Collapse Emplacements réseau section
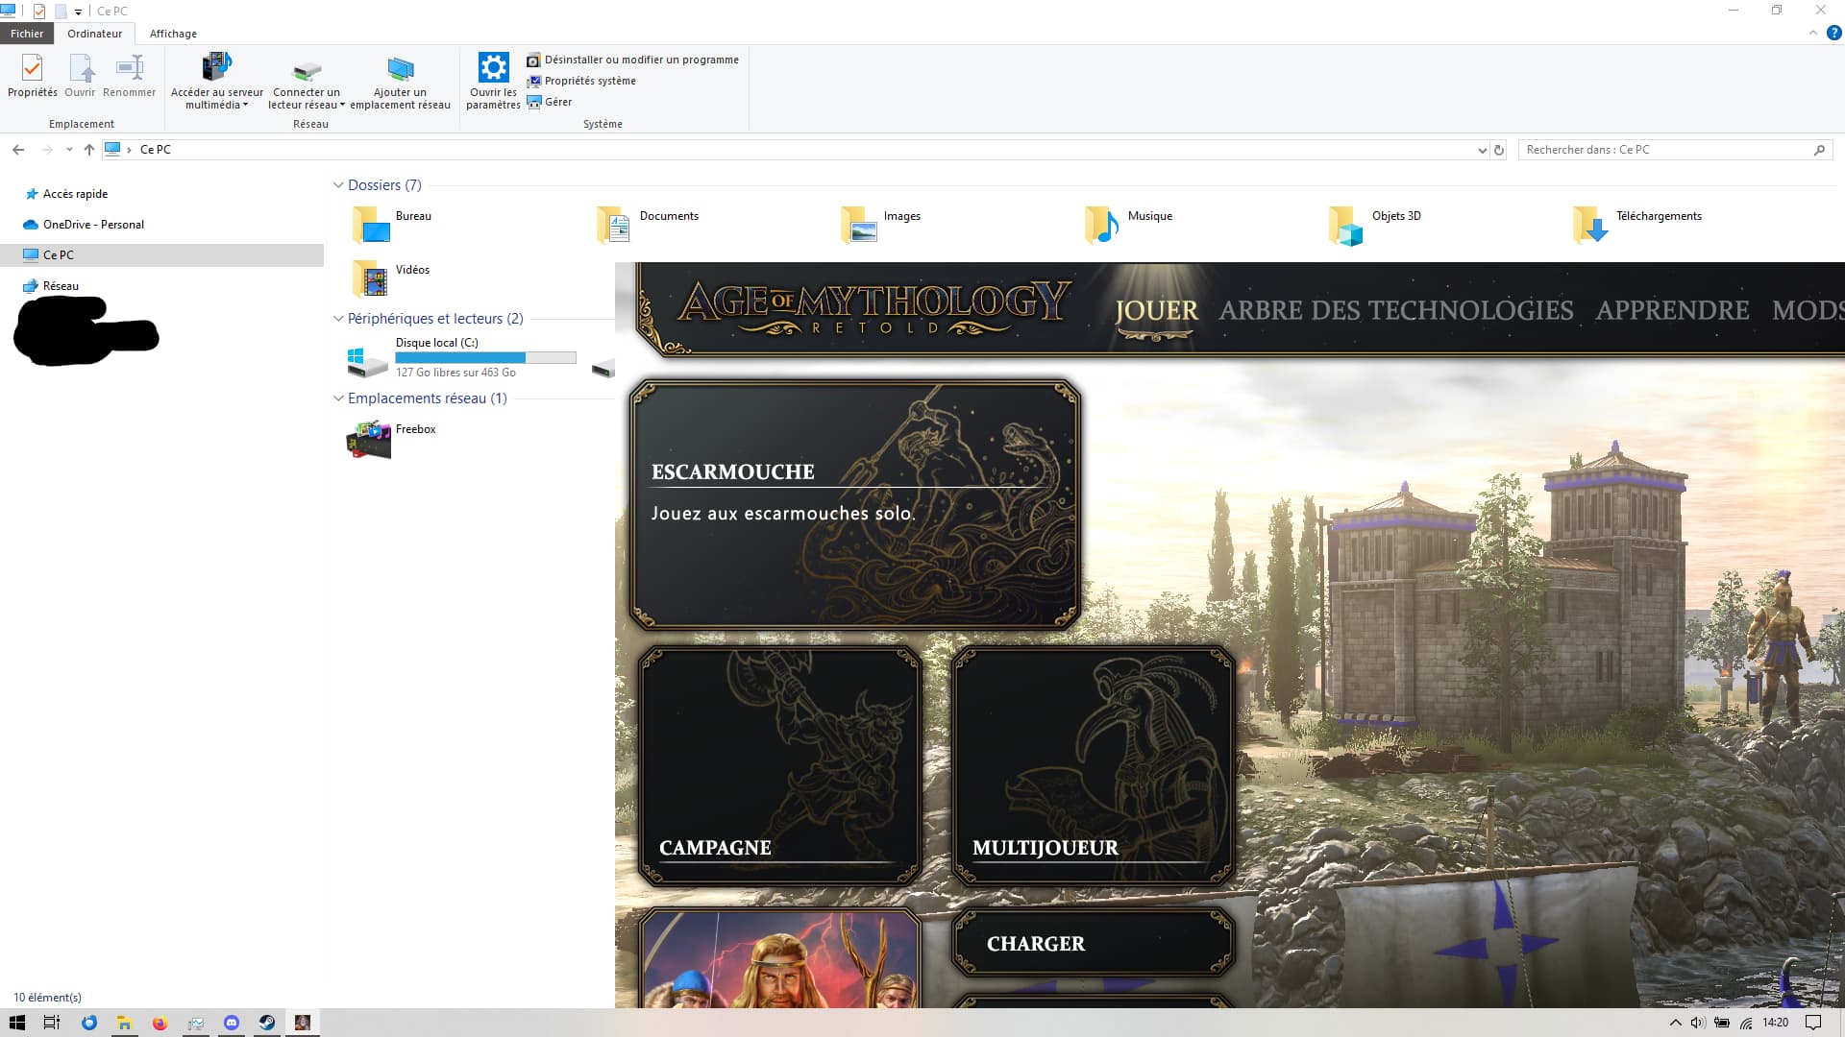 (338, 398)
